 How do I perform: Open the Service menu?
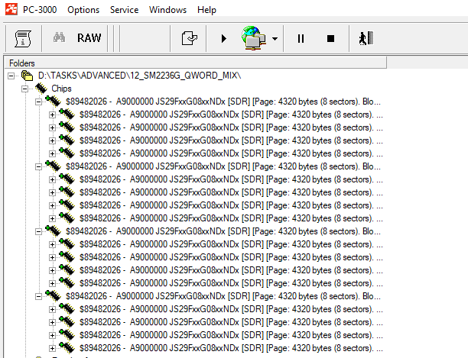(x=124, y=10)
